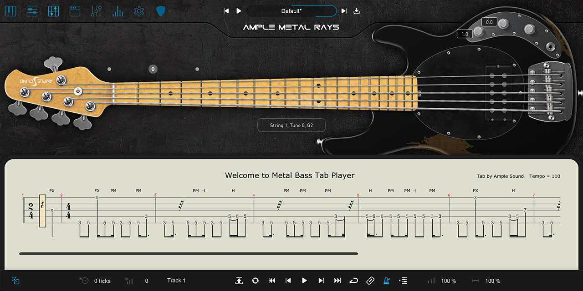Viewport: 583px width, 291px height.
Task: Click the rightmost knob on the bass body
Action: (x=529, y=30)
